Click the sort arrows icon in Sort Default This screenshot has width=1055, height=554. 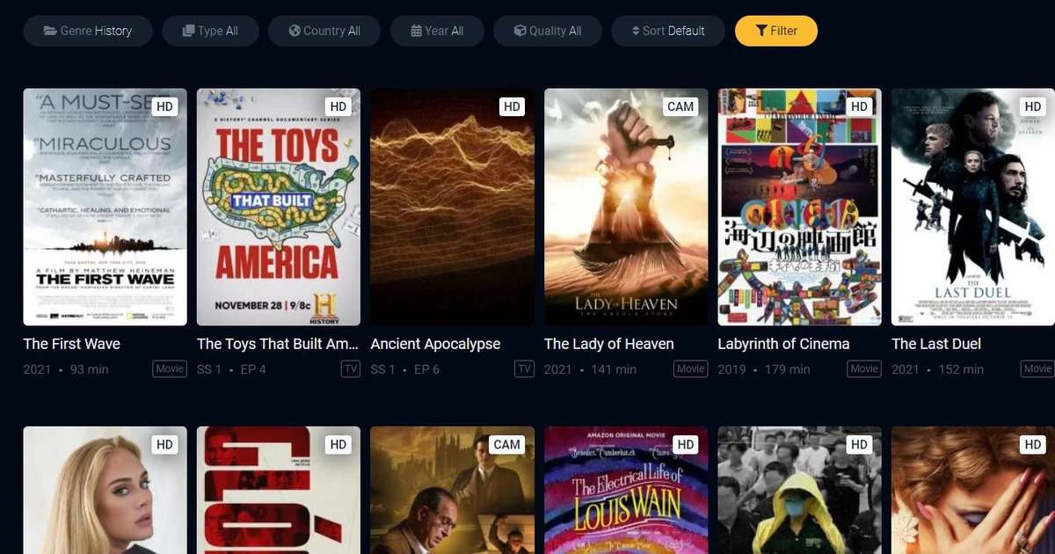[x=636, y=31]
